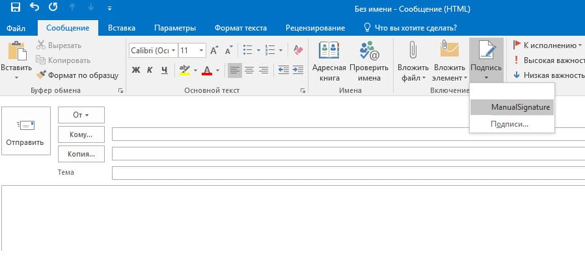585x265 pixels.
Task: Click the Отправить (Send) button
Action: tap(25, 131)
